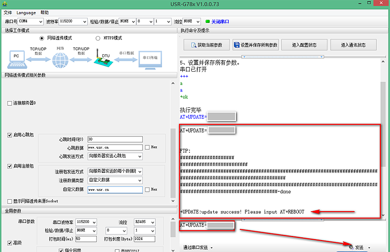Click the 进入配置状态 button

point(304,45)
